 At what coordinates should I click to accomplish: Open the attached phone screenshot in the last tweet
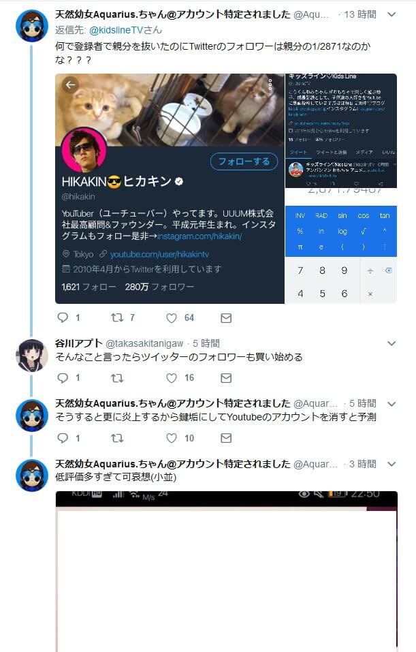click(227, 572)
